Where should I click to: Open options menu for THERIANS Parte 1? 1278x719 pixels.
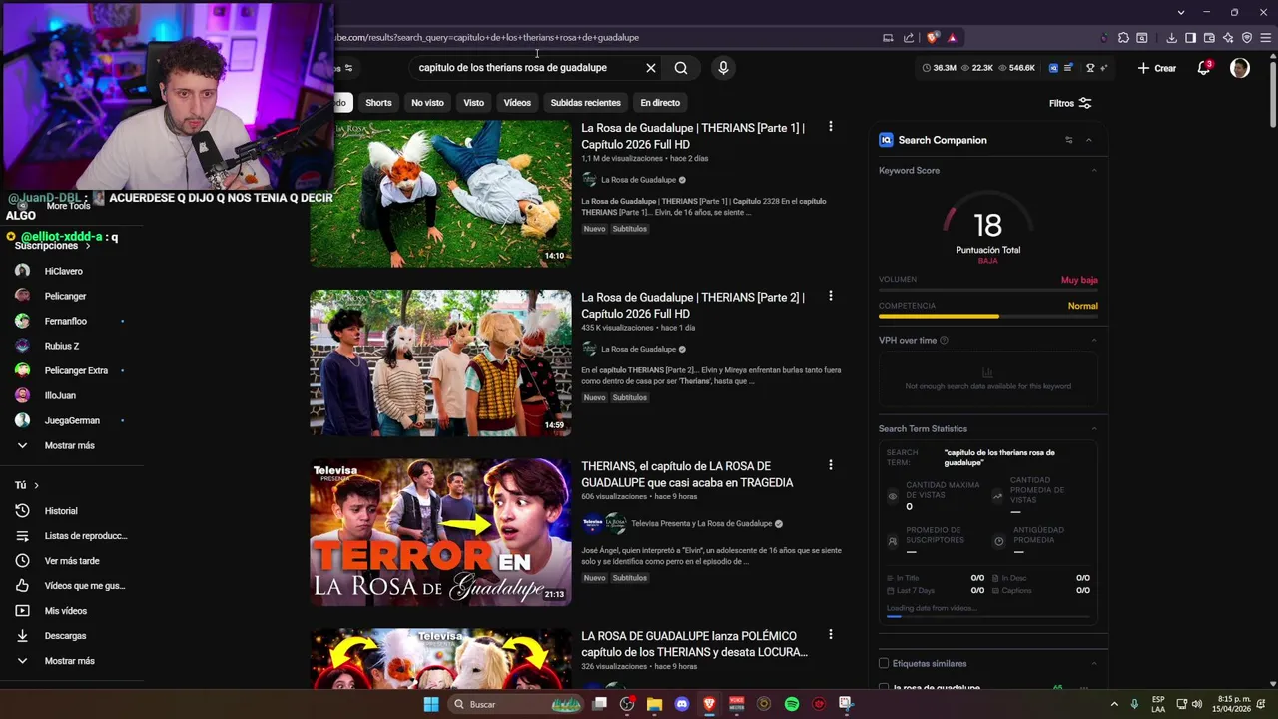[830, 127]
